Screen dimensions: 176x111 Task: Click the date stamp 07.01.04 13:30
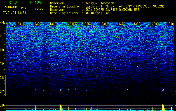pyautogui.click(x=14, y=13)
